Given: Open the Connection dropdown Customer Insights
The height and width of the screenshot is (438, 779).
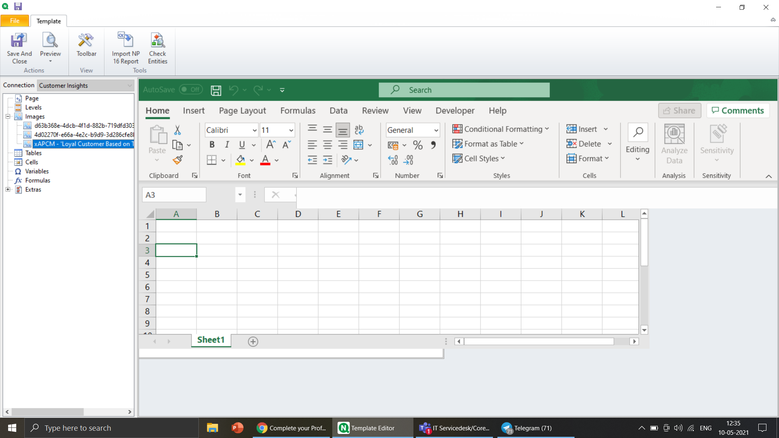Looking at the screenshot, I should click(x=86, y=85).
